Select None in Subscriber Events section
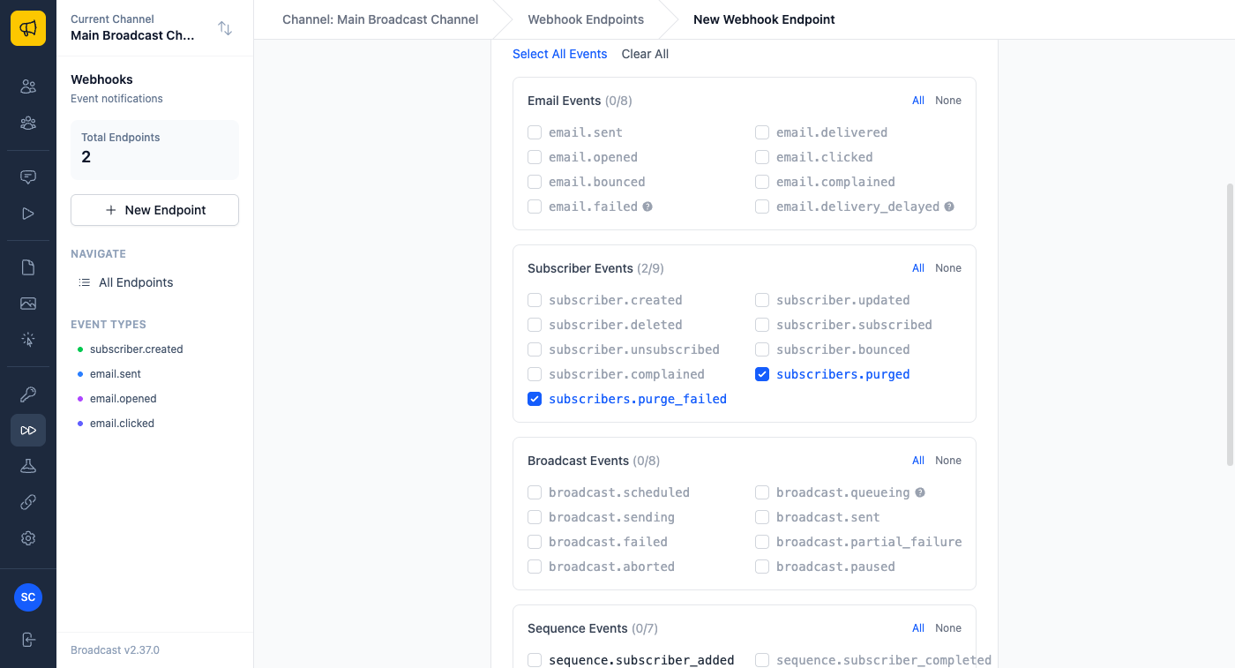The image size is (1235, 668). (948, 268)
